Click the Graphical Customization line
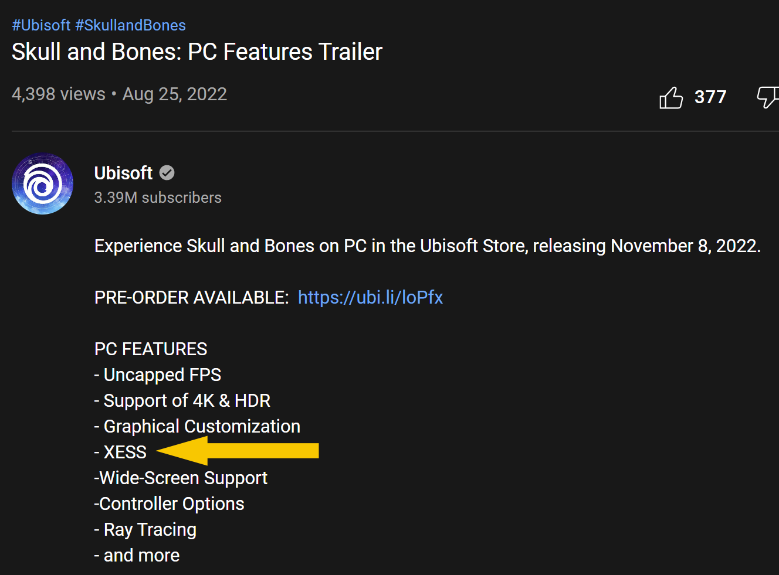The height and width of the screenshot is (575, 779). pyautogui.click(x=198, y=426)
